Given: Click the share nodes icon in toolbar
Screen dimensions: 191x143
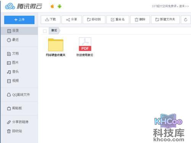Looking at the screenshot, I should 68,20.
